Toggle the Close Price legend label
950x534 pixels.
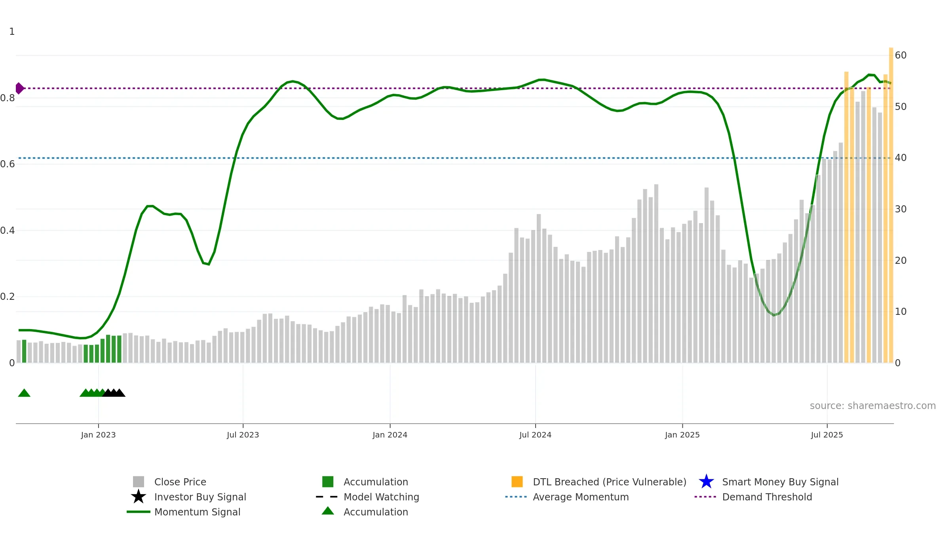coord(180,482)
